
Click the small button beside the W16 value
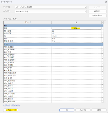point(103,41)
